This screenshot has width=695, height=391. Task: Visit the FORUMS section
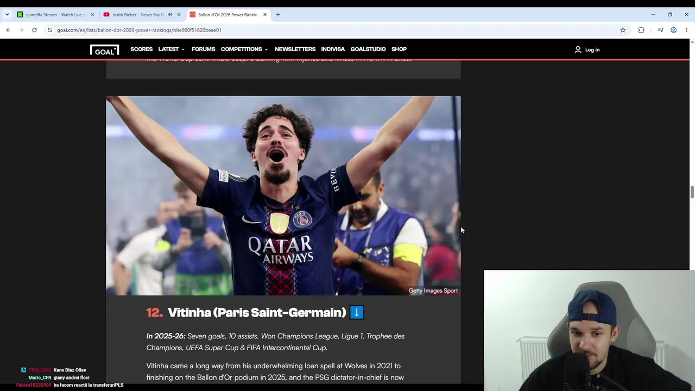(203, 49)
